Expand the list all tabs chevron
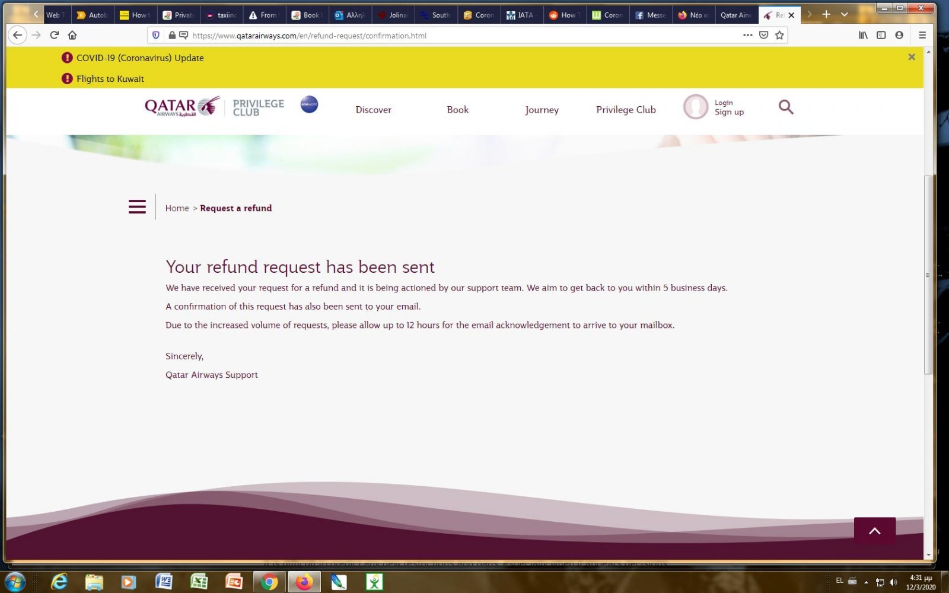Screen dimensions: 949x593 (844, 14)
